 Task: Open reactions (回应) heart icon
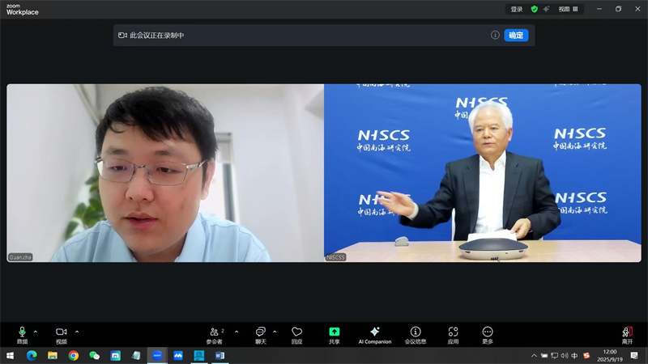point(296,333)
